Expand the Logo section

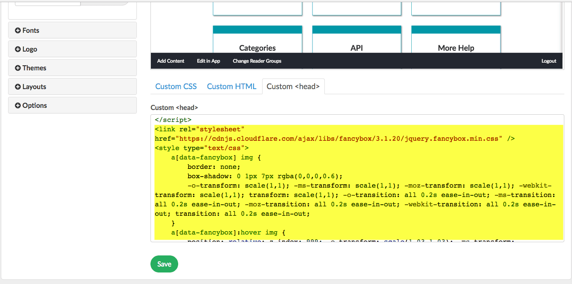[x=72, y=49]
